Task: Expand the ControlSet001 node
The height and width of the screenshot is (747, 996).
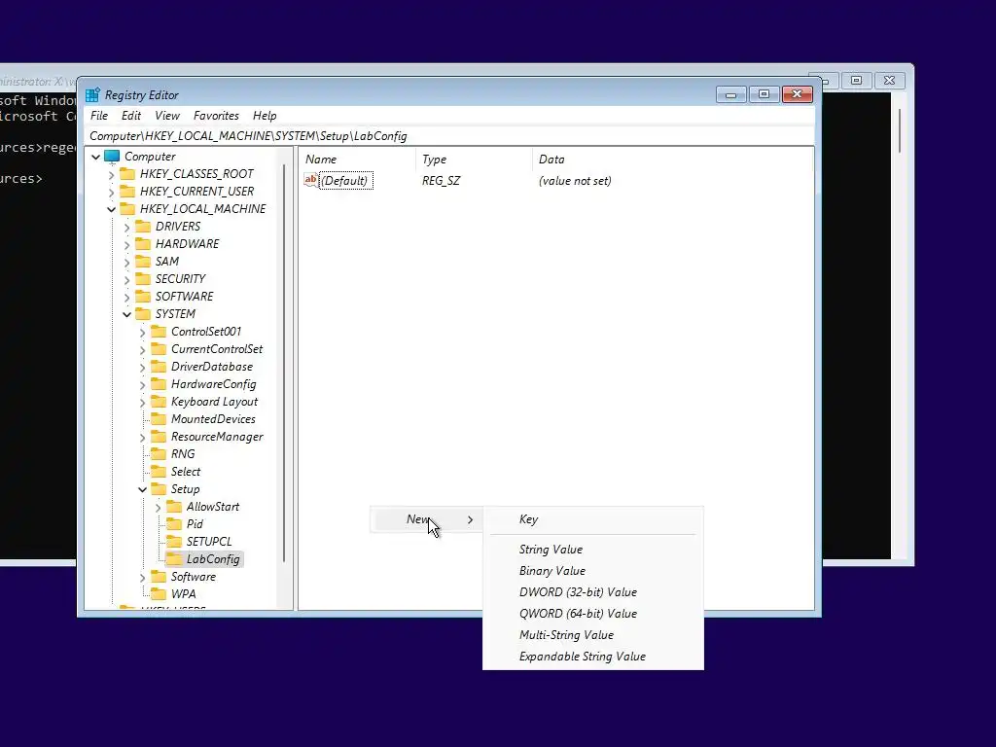Action: pyautogui.click(x=142, y=332)
